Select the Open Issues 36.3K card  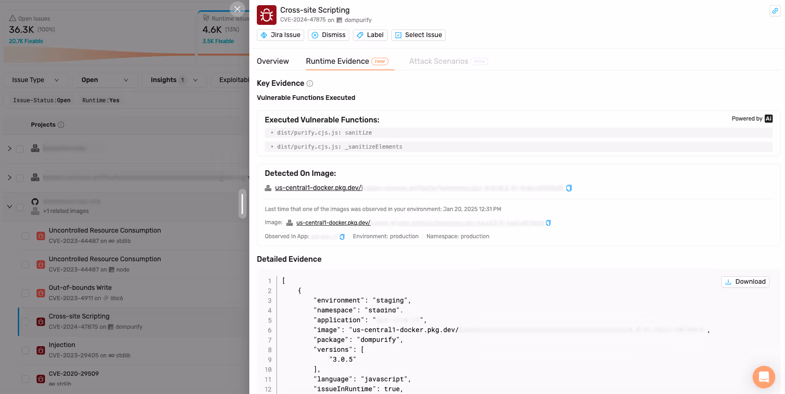click(x=99, y=37)
